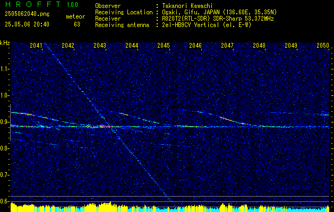The height and width of the screenshot is (212, 334).
Task: Click time marker 2041
Action: click(x=36, y=46)
